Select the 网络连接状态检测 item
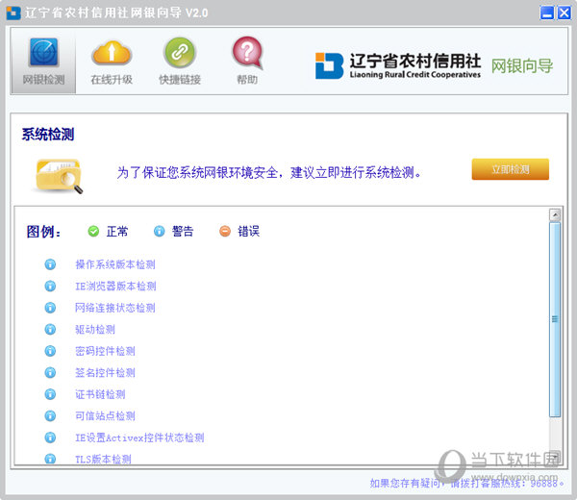 [x=115, y=308]
